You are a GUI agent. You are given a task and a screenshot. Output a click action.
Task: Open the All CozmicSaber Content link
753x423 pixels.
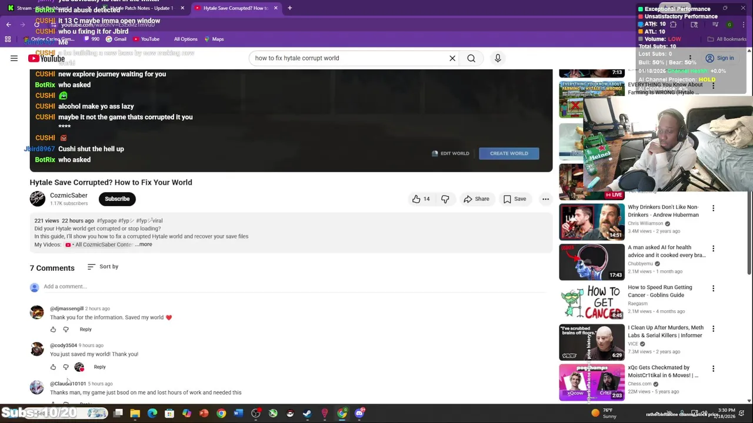pos(100,244)
